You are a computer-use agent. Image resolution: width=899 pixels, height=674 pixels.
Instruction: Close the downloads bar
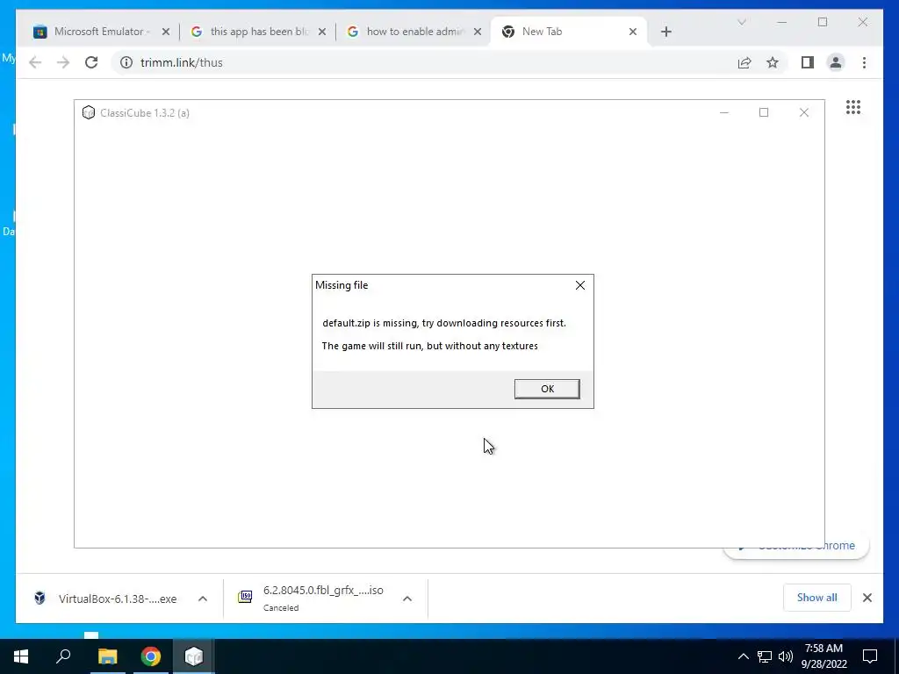click(867, 598)
